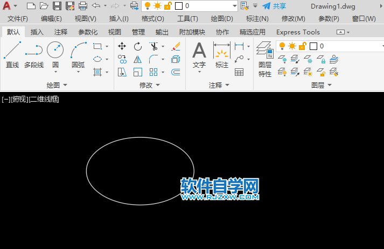The height and width of the screenshot is (249, 384).
Task: Click the Open file icon
Action: (44, 6)
